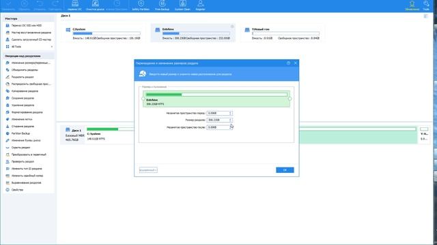Click the green partition bar in dialog

coord(216,99)
